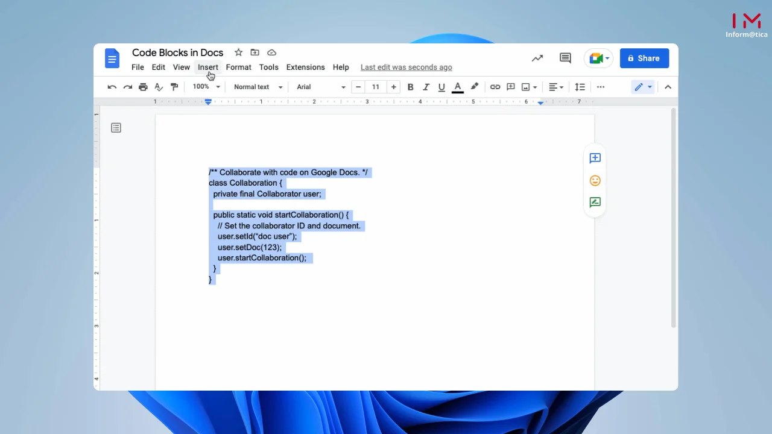Screen dimensions: 772x434
Task: Decrease the font size with minus
Action: tap(358, 87)
